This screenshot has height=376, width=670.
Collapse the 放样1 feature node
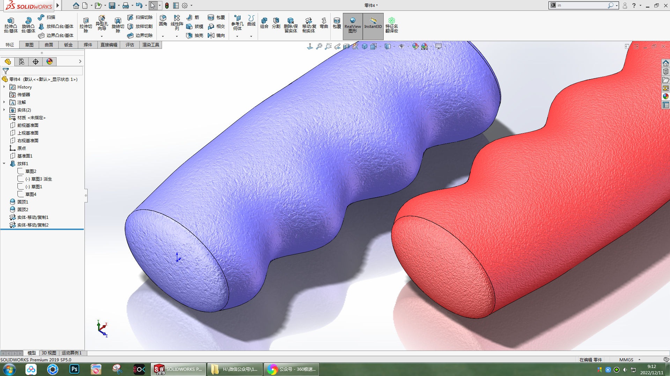(4, 163)
